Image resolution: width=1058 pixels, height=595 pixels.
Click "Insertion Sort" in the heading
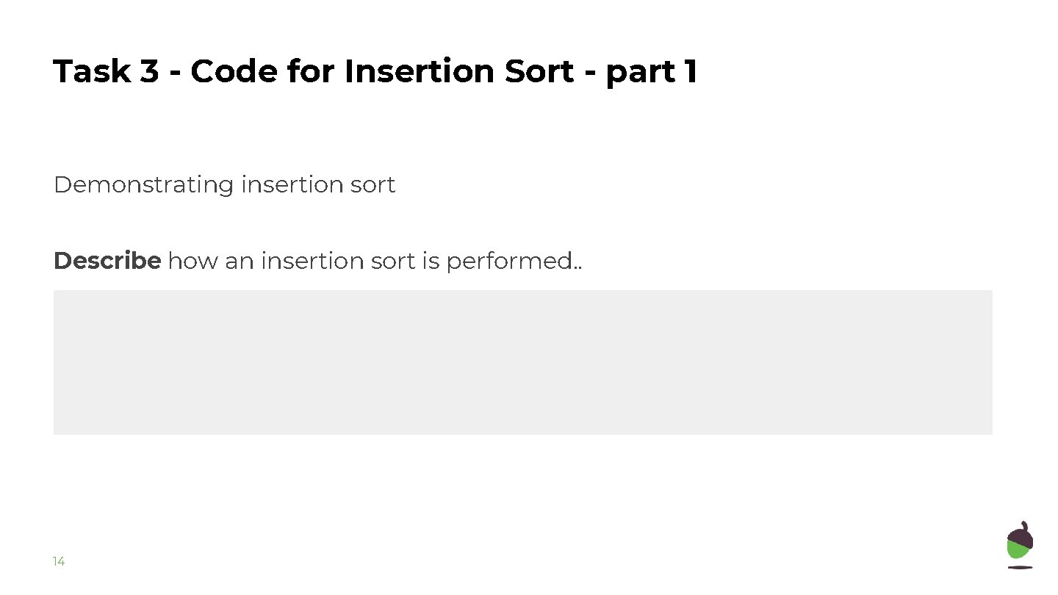458,72
